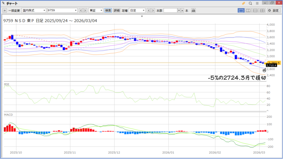Select single-pane chart layout
The width and height of the screenshot is (283, 159).
tap(241, 10)
